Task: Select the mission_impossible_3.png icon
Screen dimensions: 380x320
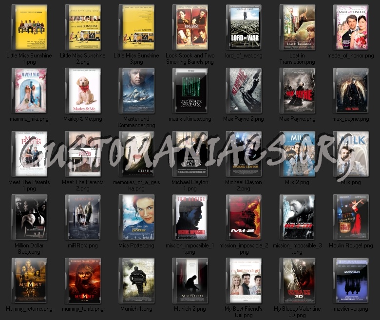Action: tap(297, 217)
